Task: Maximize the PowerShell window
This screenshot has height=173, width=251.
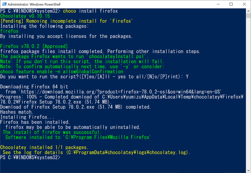Action: pyautogui.click(x=231, y=4)
